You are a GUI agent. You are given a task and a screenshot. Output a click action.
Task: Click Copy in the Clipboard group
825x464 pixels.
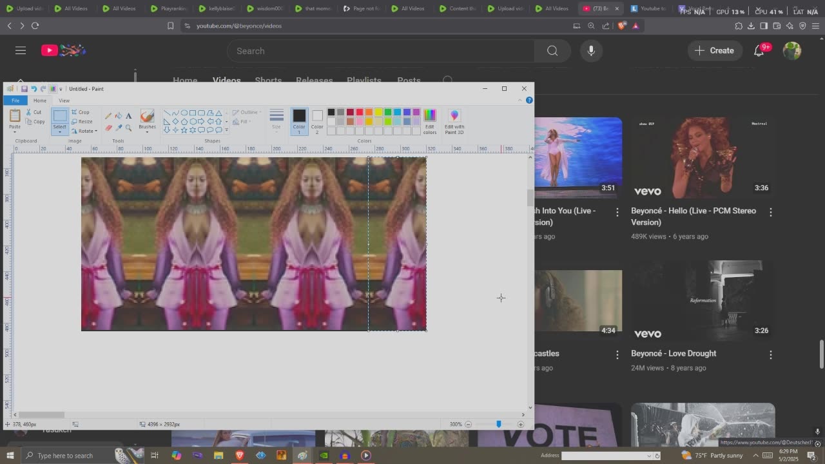[x=35, y=121]
